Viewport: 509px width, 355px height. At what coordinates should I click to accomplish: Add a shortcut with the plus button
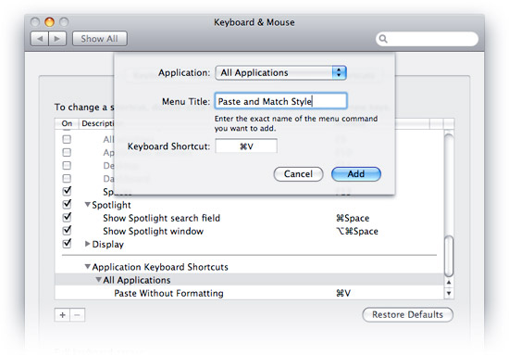coord(62,315)
